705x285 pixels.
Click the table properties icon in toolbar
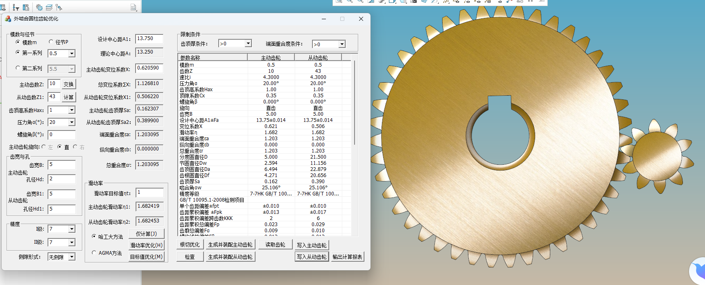pos(26,7)
